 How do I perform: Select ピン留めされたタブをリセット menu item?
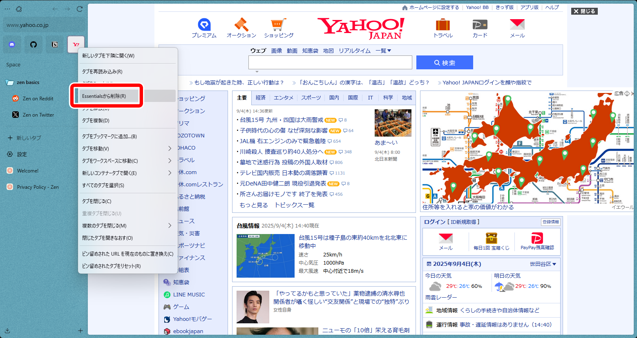click(x=128, y=266)
